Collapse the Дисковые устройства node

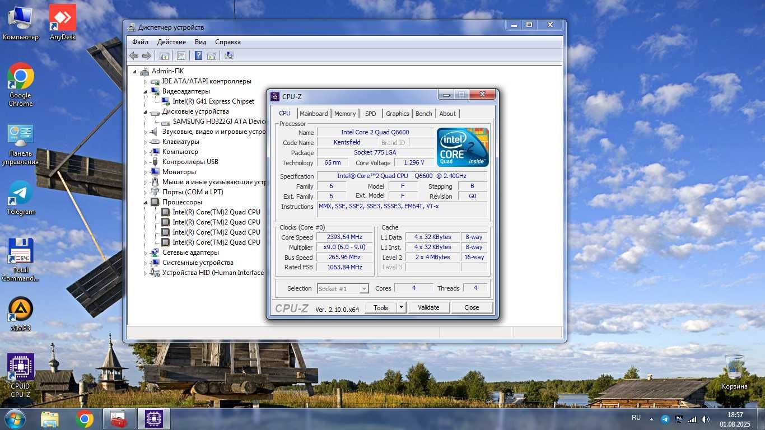coord(145,112)
